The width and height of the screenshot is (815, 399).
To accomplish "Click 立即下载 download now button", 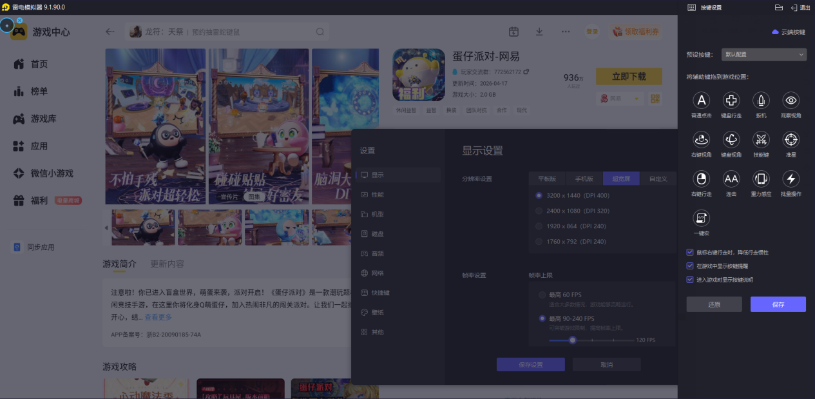I will (629, 77).
